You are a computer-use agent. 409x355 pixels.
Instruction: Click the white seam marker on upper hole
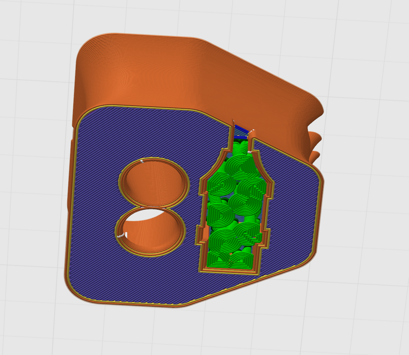coord(142,161)
